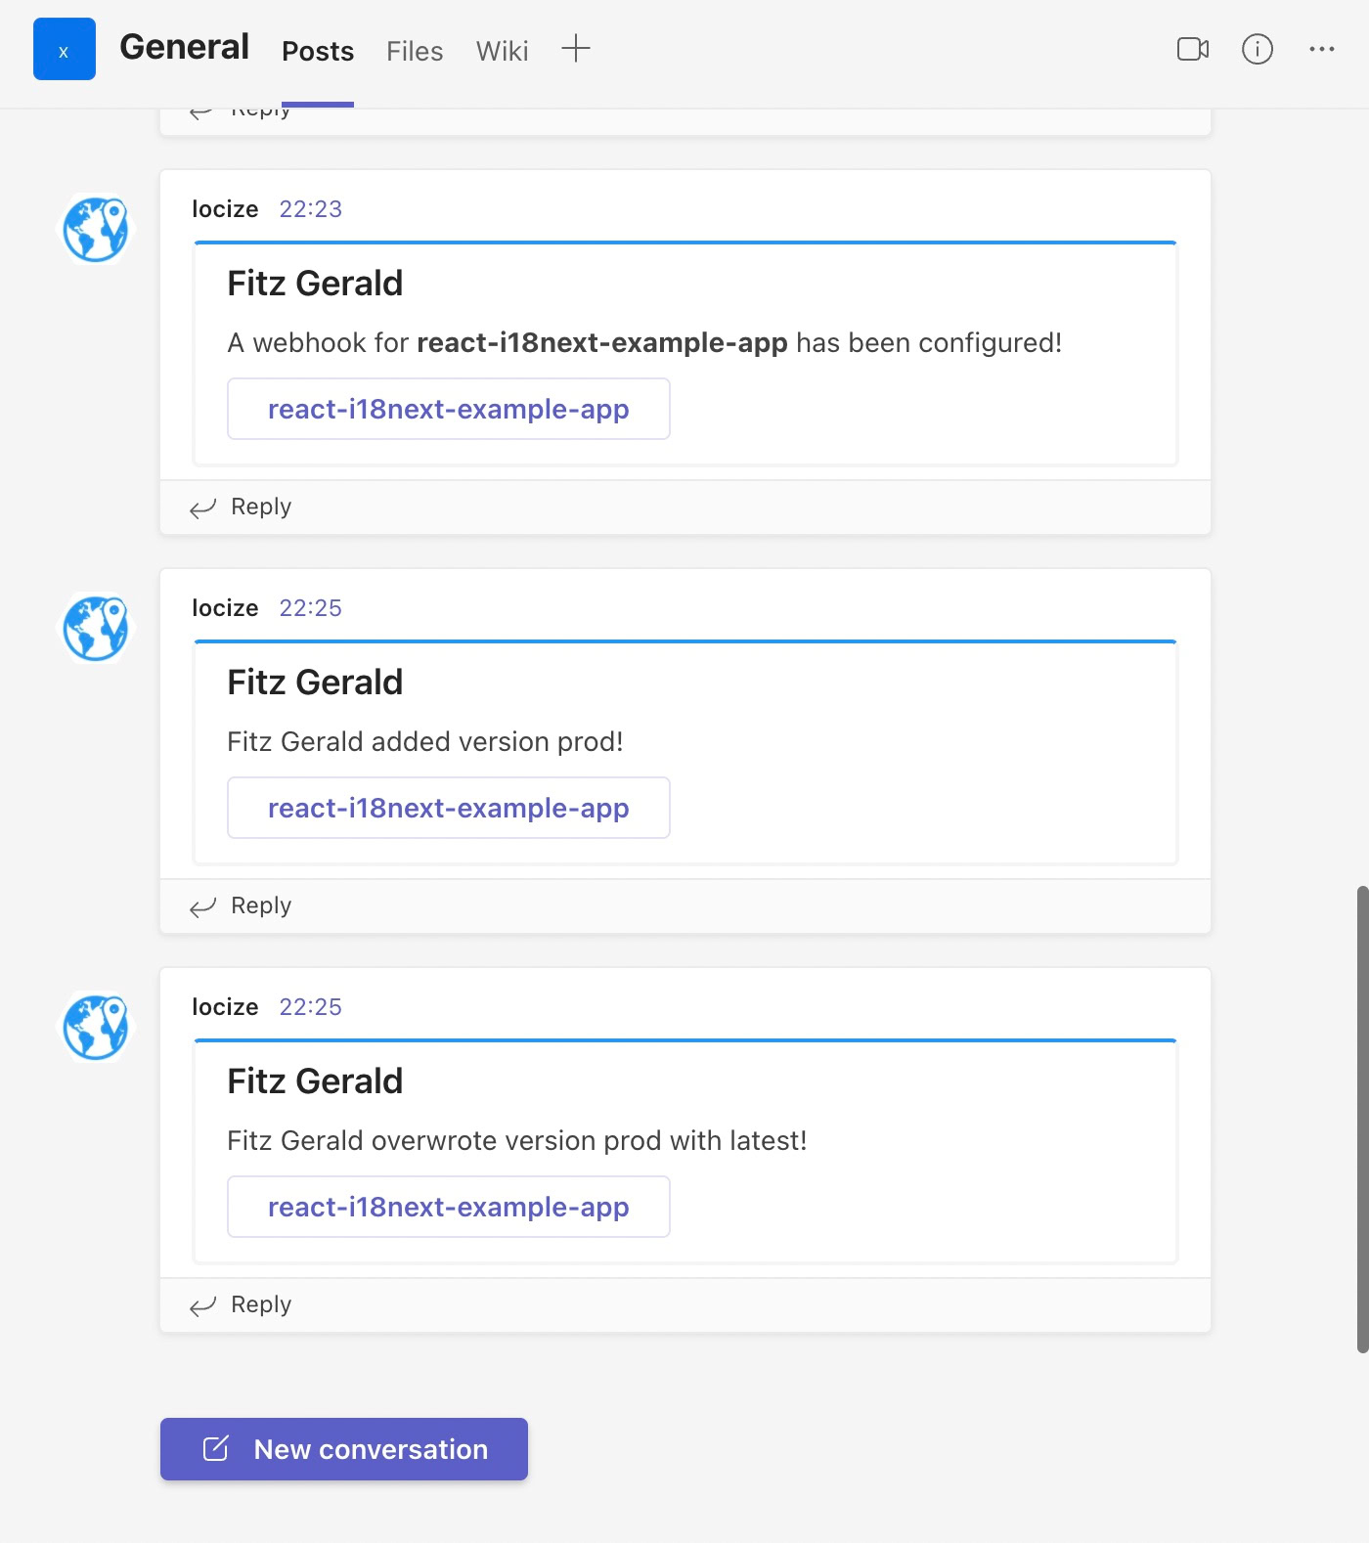Click locize avatar on overwrote version post
The image size is (1369, 1543).
point(96,1028)
